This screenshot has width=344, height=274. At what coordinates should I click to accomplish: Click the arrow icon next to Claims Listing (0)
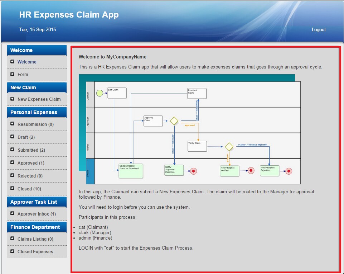point(12,238)
